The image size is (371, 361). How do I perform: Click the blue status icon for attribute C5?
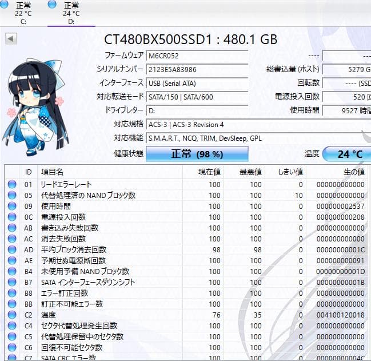[x=12, y=336]
